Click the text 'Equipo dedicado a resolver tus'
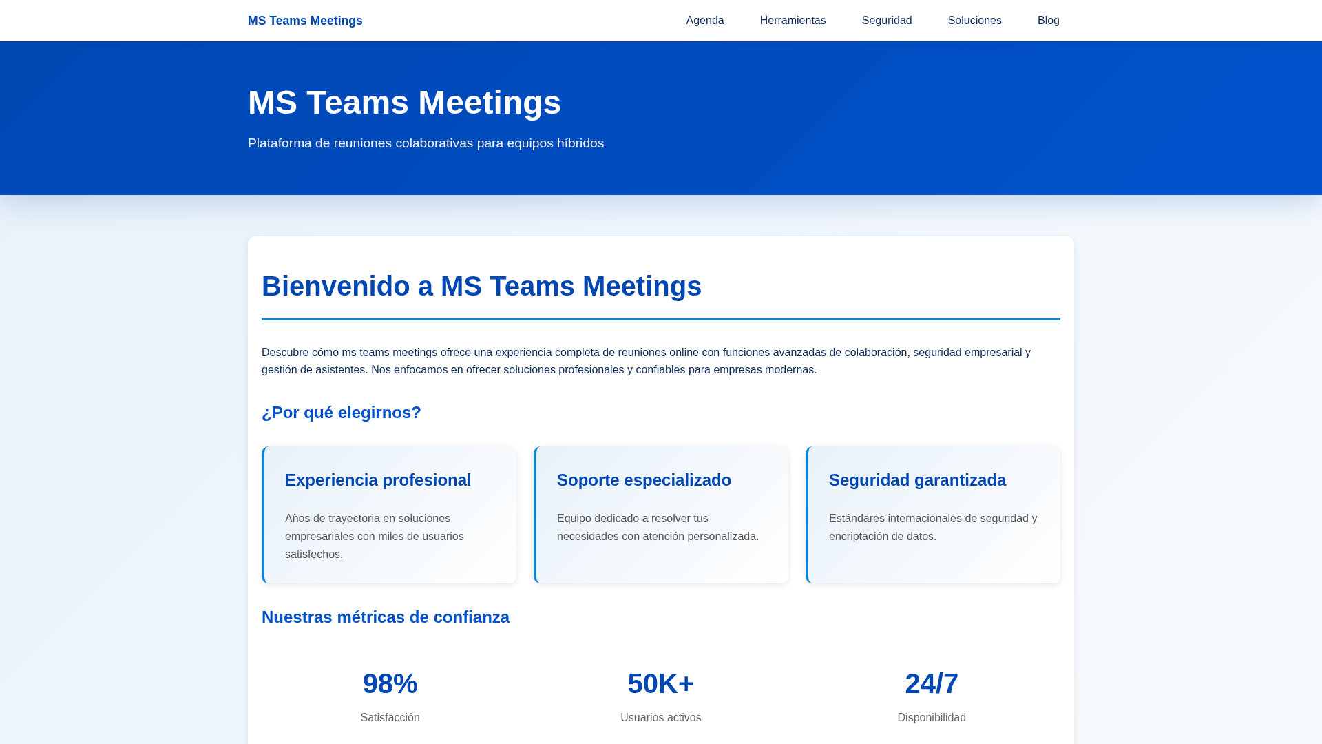This screenshot has width=1322, height=744. click(633, 519)
